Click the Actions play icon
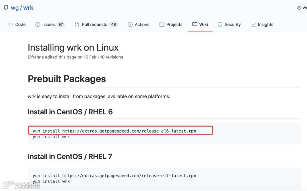The image size is (307, 191). 130,24
